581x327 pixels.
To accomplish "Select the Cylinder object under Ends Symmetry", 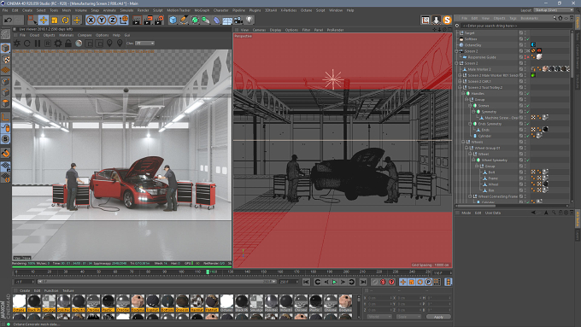I will [484, 136].
